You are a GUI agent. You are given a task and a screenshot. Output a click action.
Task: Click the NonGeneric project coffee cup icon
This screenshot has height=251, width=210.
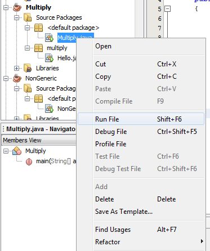(x=17, y=78)
